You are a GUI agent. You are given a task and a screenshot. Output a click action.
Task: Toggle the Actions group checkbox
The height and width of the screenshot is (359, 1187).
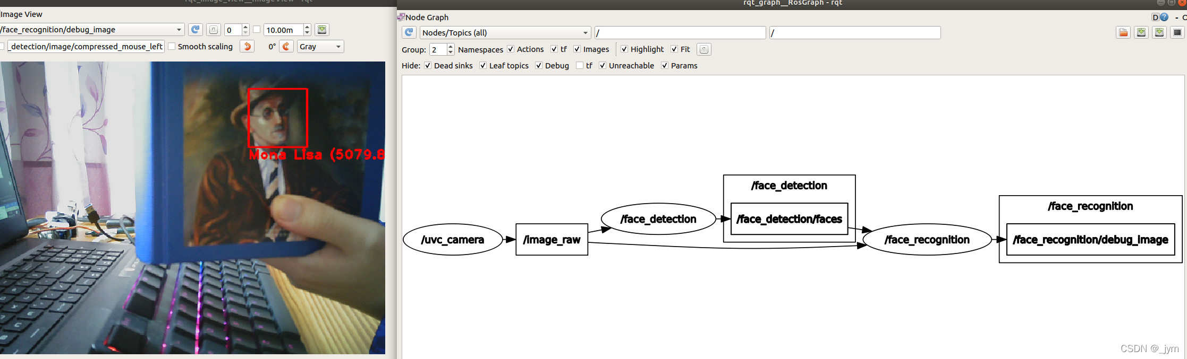pyautogui.click(x=511, y=49)
